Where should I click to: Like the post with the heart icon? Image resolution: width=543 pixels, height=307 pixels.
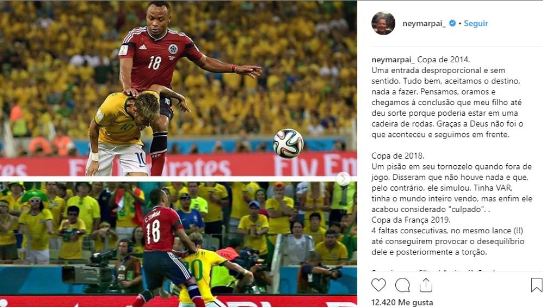pos(378,285)
